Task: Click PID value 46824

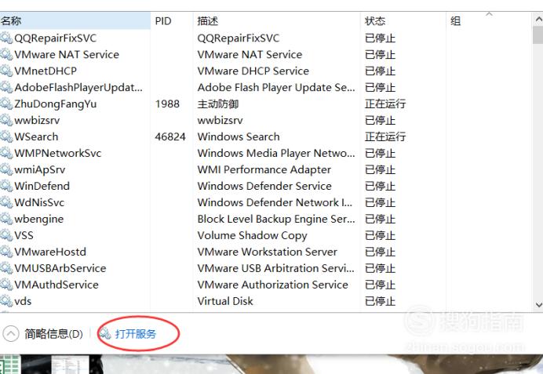Action: click(170, 136)
